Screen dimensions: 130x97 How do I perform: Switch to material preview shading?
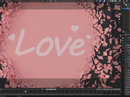114,1
